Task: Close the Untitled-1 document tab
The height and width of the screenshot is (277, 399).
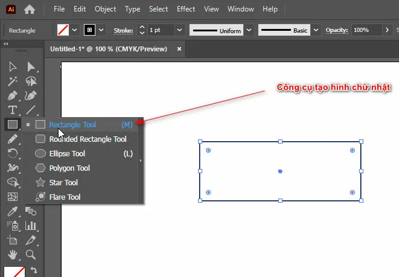Action: click(178, 49)
